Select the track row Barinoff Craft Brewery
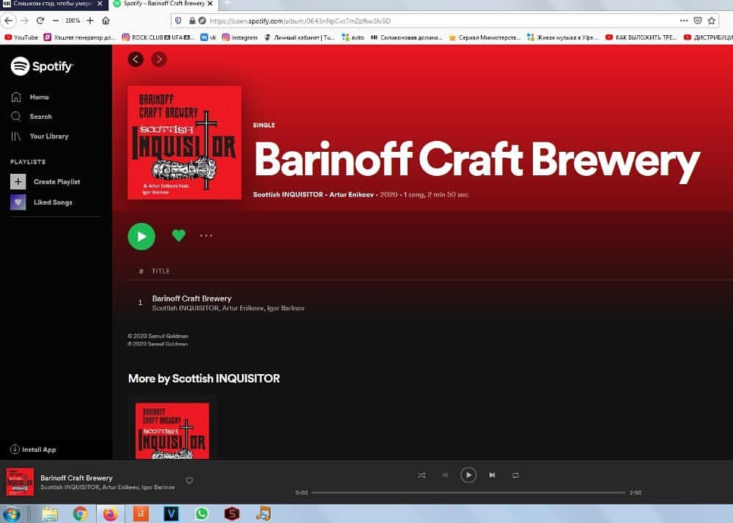The width and height of the screenshot is (733, 523). [430, 303]
